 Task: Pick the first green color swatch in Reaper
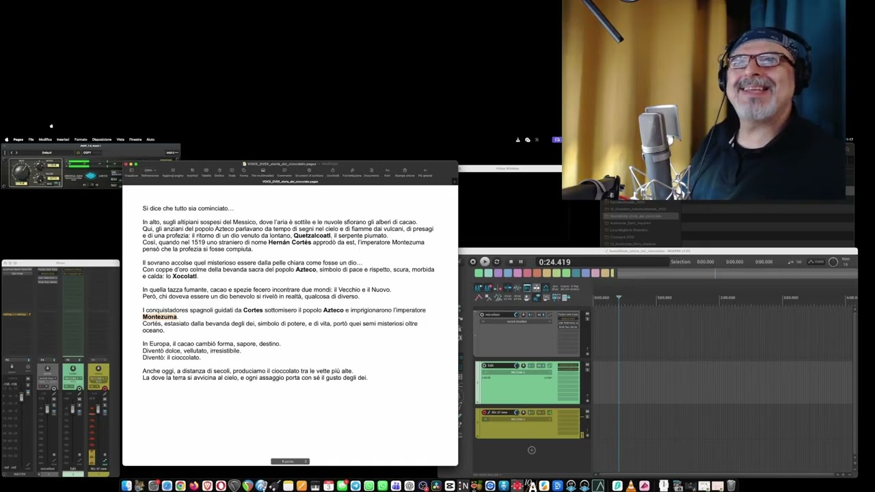pos(479,273)
